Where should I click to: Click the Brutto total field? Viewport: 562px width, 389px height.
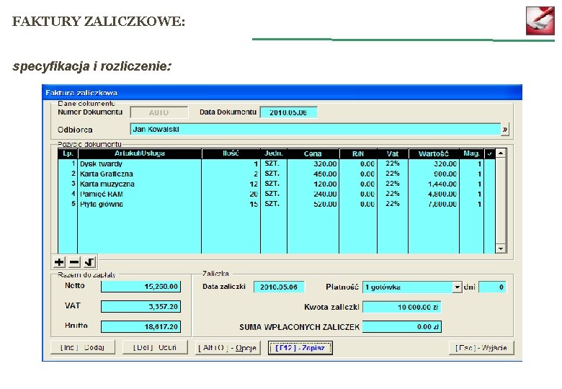click(140, 326)
